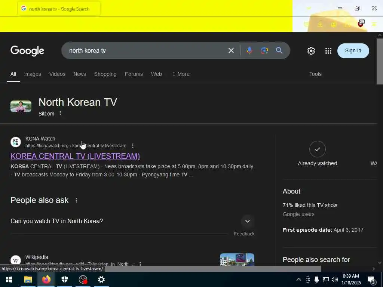This screenshot has height=287, width=383.
Task: Click the 'Google users' text
Action: (298, 214)
